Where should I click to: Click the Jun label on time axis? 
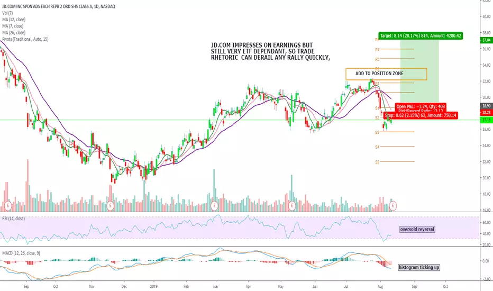point(315,286)
